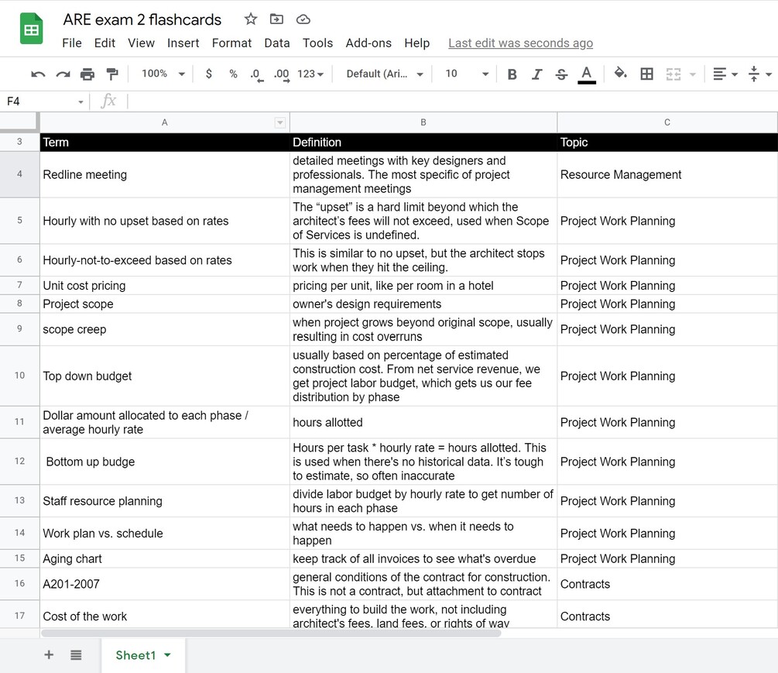Star the ARE exam 2 flashcards document
Viewport: 778px width, 673px height.
[251, 19]
